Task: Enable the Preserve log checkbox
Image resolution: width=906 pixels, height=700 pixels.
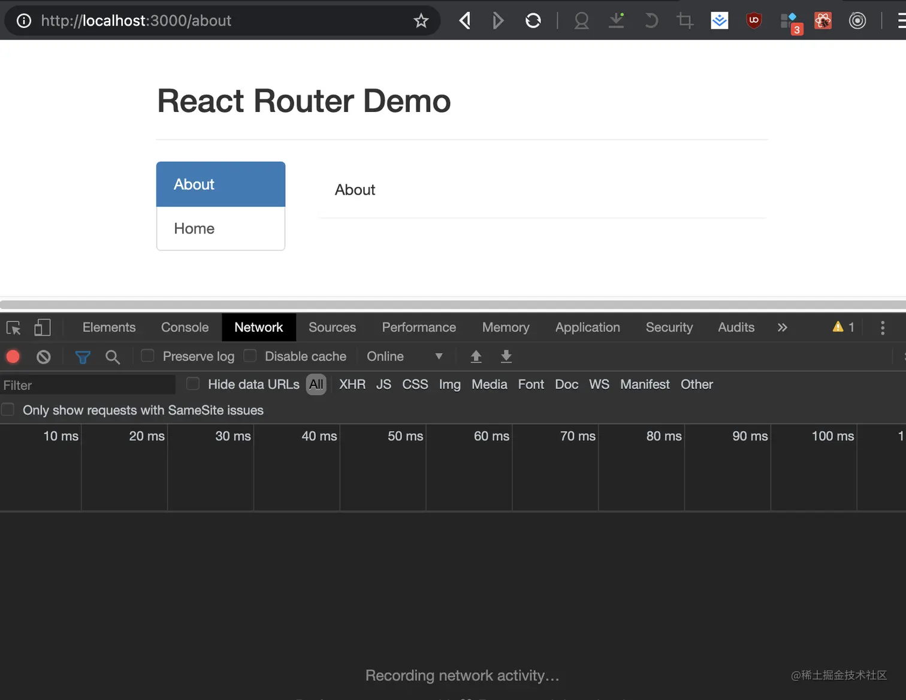Action: coord(147,356)
